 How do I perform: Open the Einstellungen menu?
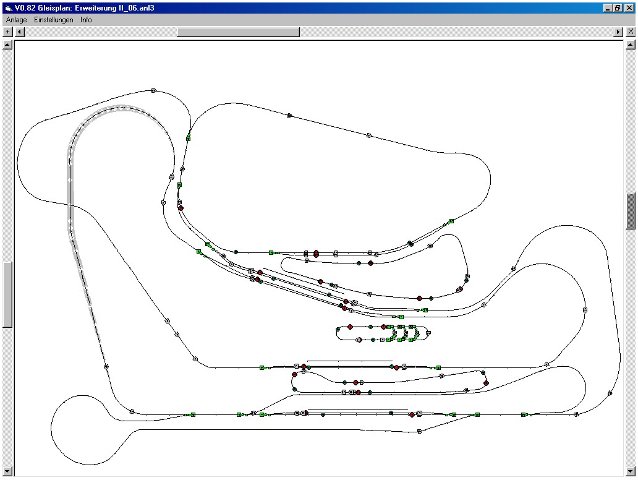click(53, 20)
